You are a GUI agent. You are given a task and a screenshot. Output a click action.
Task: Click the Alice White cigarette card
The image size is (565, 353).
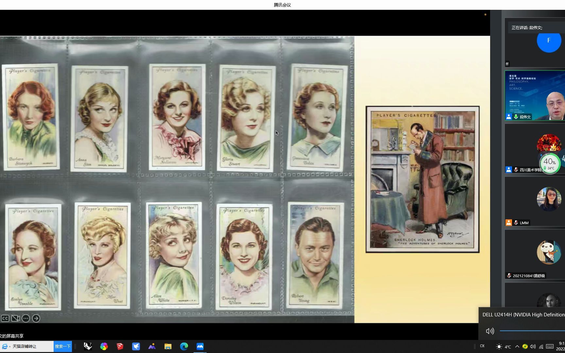(x=174, y=255)
